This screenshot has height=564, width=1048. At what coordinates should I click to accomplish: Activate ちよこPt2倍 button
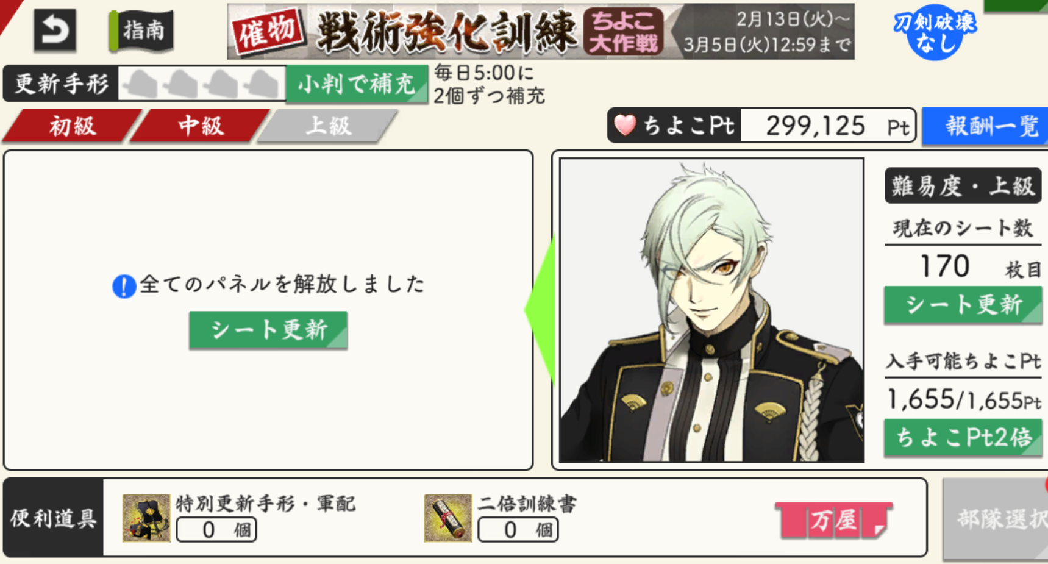click(x=963, y=437)
